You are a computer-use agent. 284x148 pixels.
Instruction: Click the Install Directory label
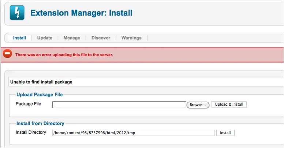pyautogui.click(x=31, y=132)
